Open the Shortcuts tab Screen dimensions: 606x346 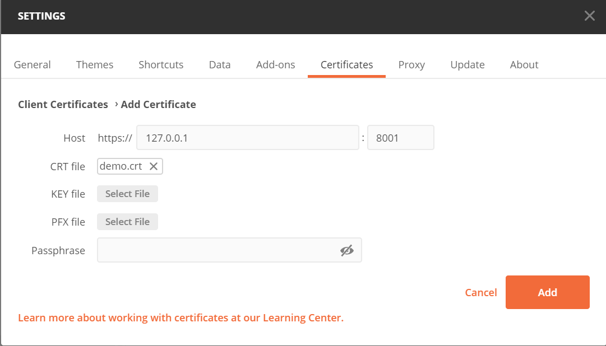pyautogui.click(x=161, y=64)
